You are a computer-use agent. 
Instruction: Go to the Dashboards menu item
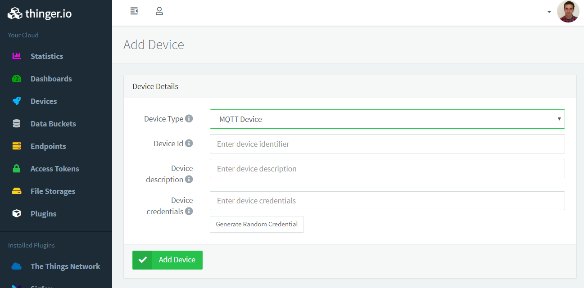coord(51,79)
